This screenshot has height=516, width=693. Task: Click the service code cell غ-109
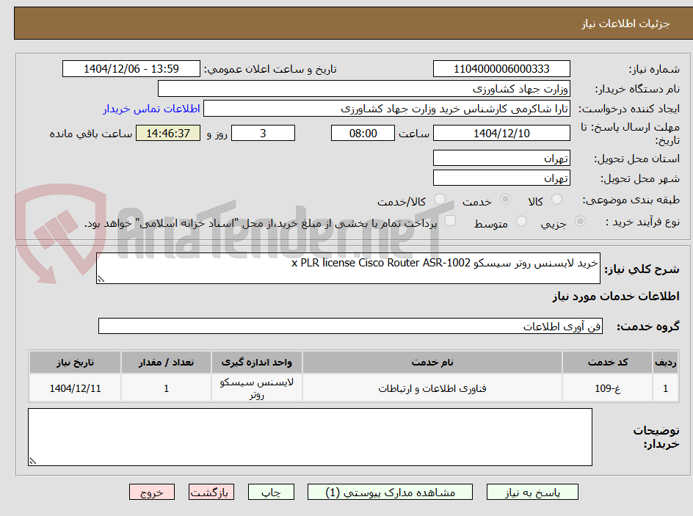tap(608, 388)
